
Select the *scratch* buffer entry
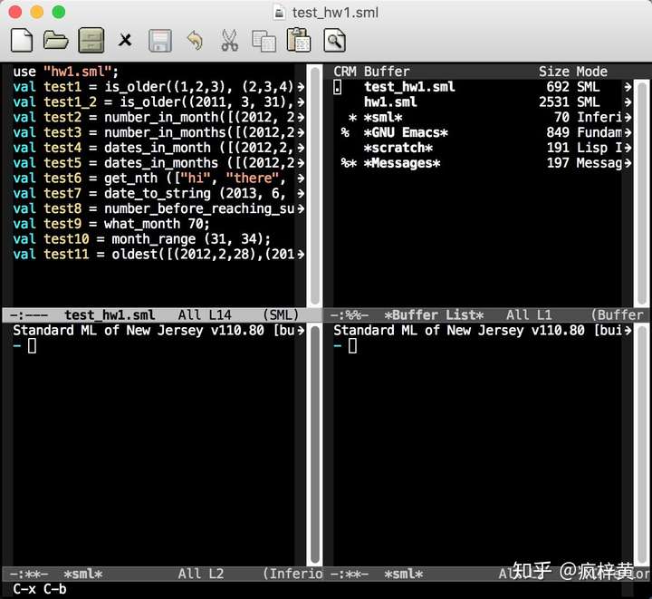point(398,148)
